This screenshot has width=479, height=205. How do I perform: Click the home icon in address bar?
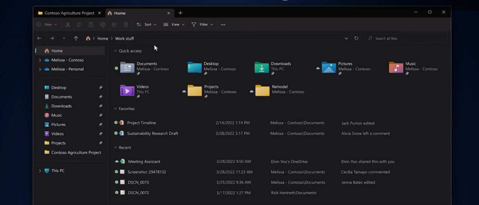coord(88,38)
